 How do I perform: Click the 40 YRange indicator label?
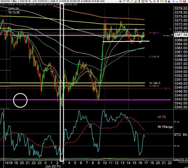[x=165, y=127]
